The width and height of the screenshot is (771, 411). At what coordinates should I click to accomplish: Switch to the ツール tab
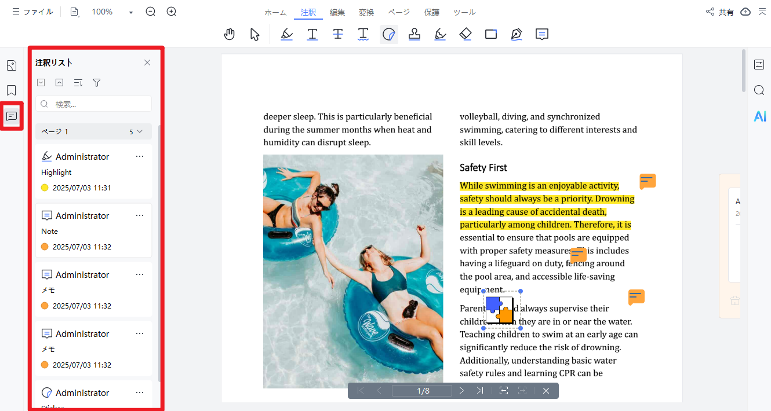tap(464, 12)
